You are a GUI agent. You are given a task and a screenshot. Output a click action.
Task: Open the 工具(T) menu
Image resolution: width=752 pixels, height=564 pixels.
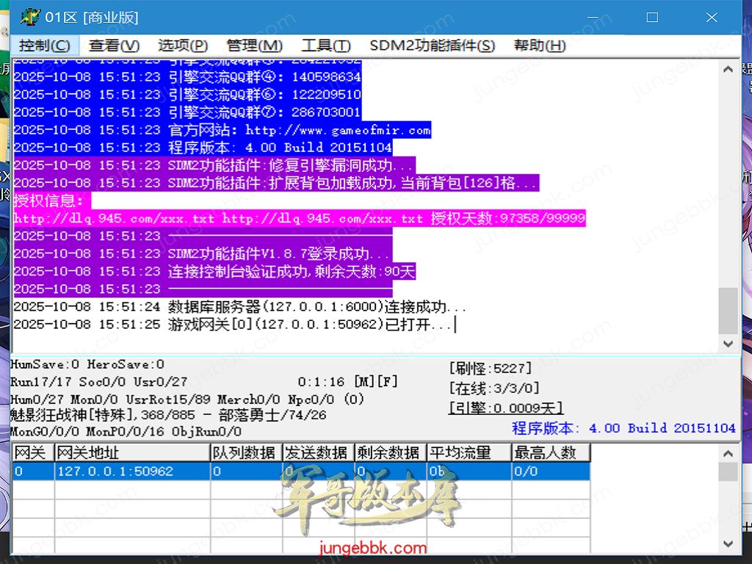pyautogui.click(x=326, y=46)
